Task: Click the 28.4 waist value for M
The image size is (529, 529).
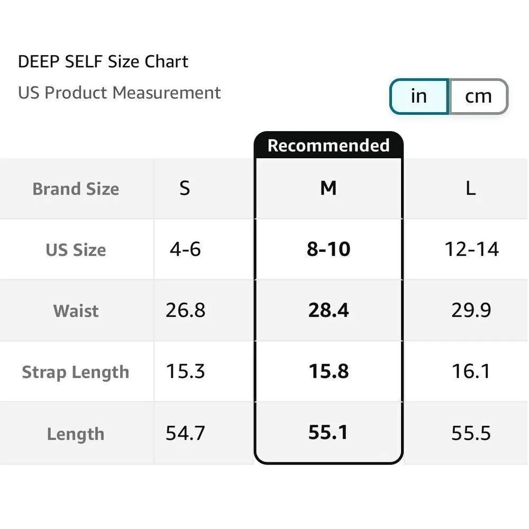Action: (329, 310)
